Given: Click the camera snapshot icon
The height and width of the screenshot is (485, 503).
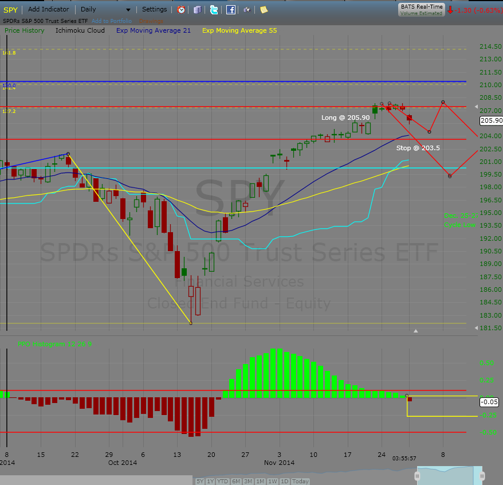Looking at the screenshot, I should click(247, 10).
